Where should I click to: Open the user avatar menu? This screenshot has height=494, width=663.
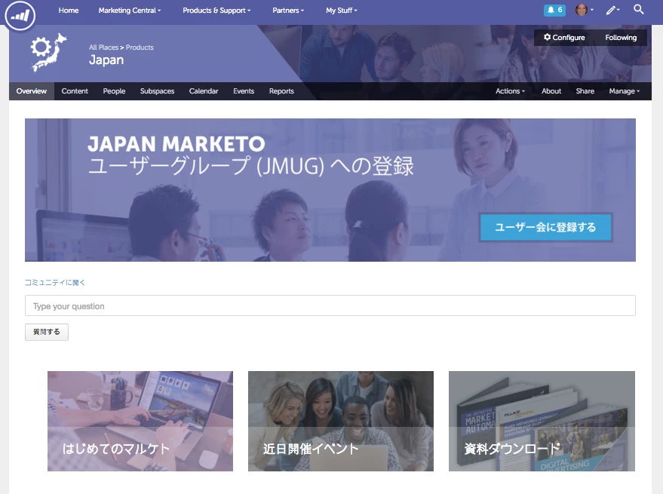coord(585,10)
